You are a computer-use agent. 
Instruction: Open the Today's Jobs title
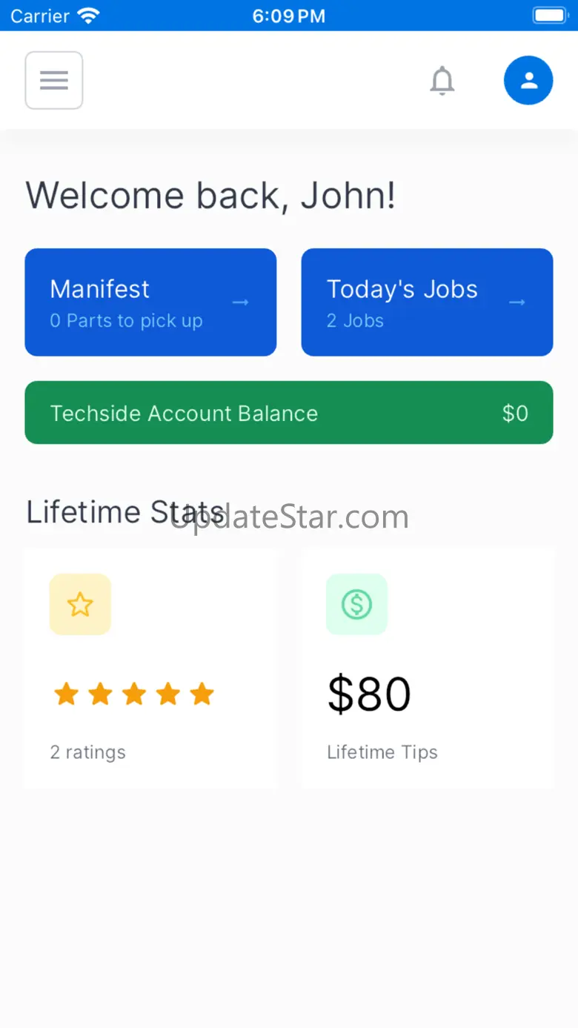click(x=402, y=289)
